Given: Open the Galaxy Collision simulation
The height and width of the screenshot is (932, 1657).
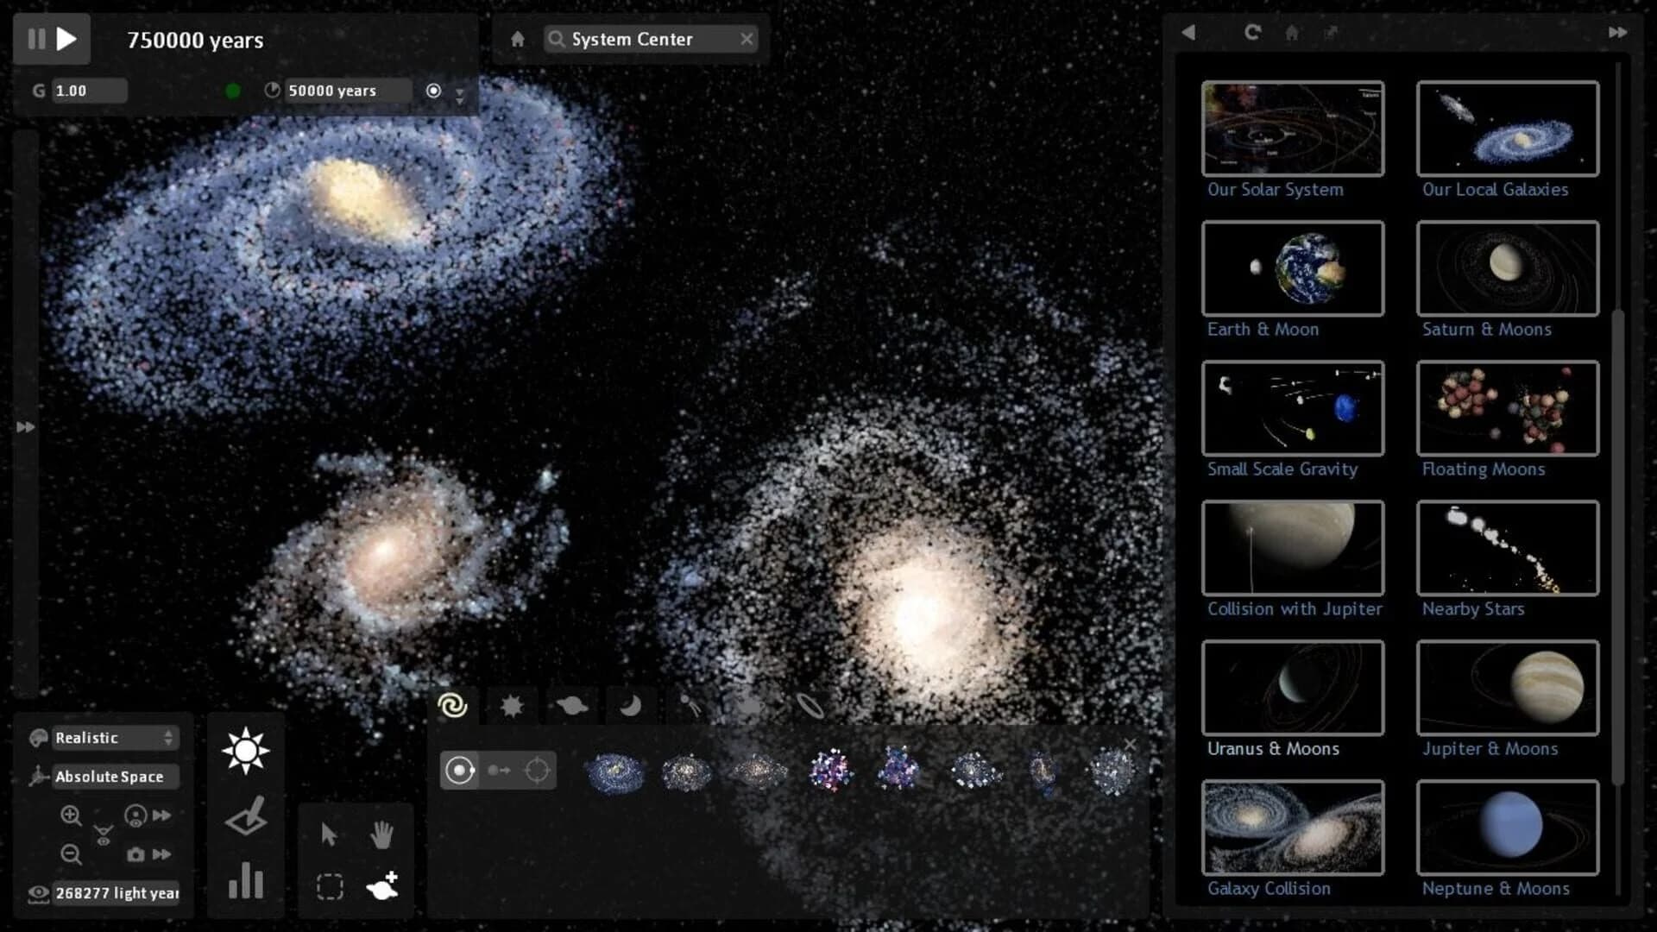Looking at the screenshot, I should pos(1292,827).
